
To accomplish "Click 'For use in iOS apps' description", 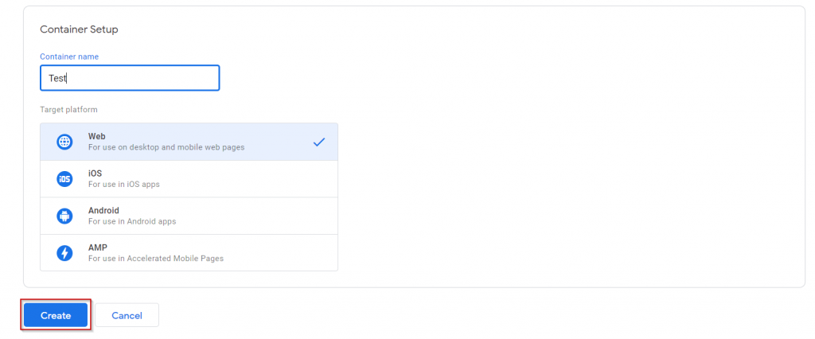I will [x=123, y=184].
